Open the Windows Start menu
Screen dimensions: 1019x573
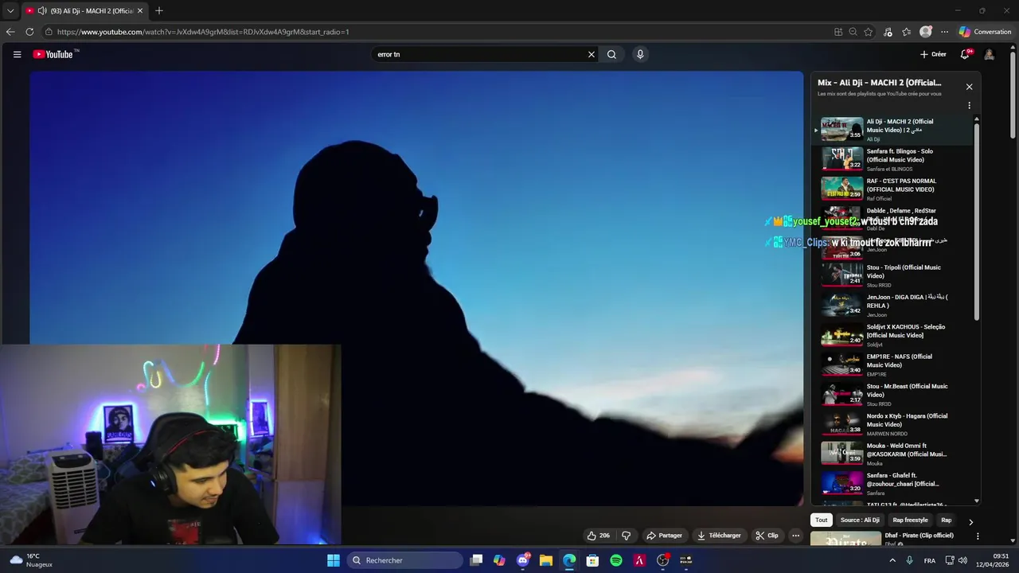(x=334, y=560)
